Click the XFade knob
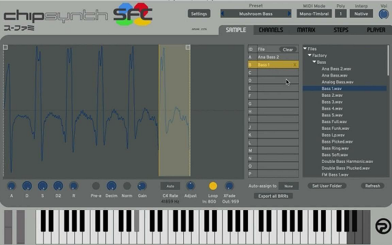The width and height of the screenshot is (392, 245). pos(229,186)
